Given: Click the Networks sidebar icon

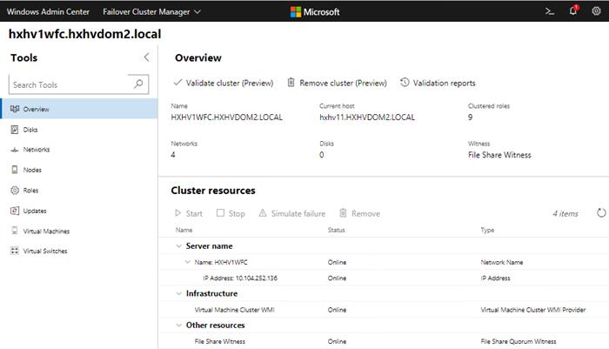Looking at the screenshot, I should 15,150.
